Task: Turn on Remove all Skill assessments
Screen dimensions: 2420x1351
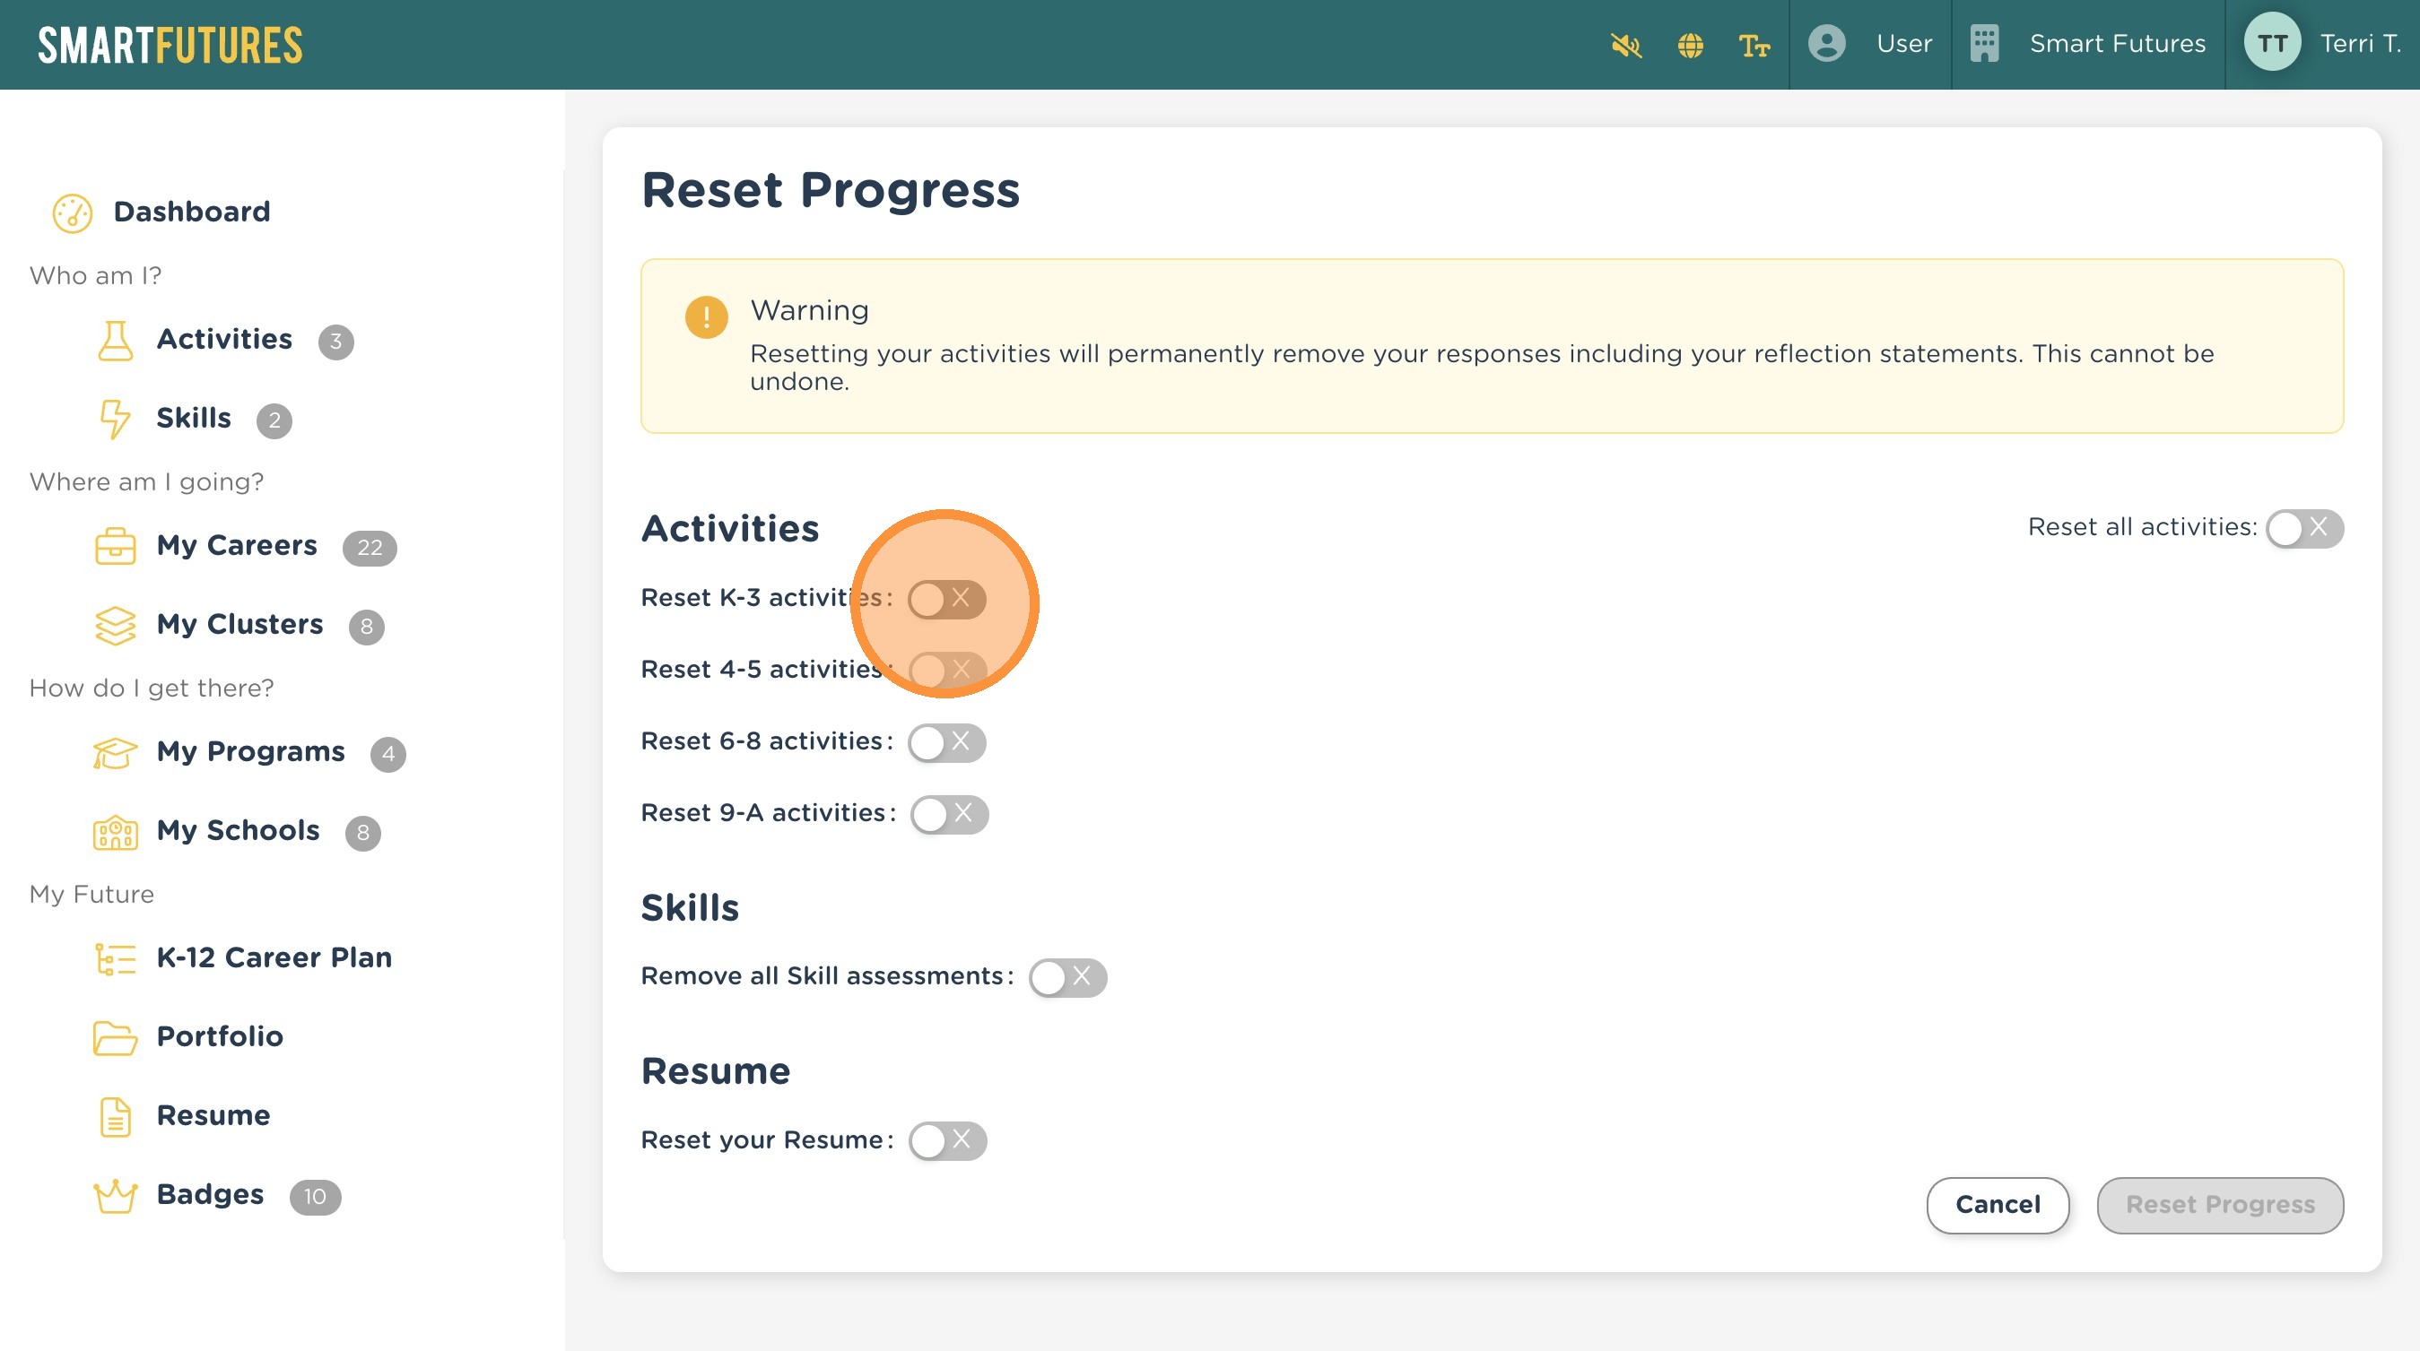Action: (1067, 977)
